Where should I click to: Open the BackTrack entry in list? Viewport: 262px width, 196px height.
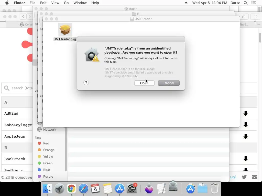tap(15, 159)
